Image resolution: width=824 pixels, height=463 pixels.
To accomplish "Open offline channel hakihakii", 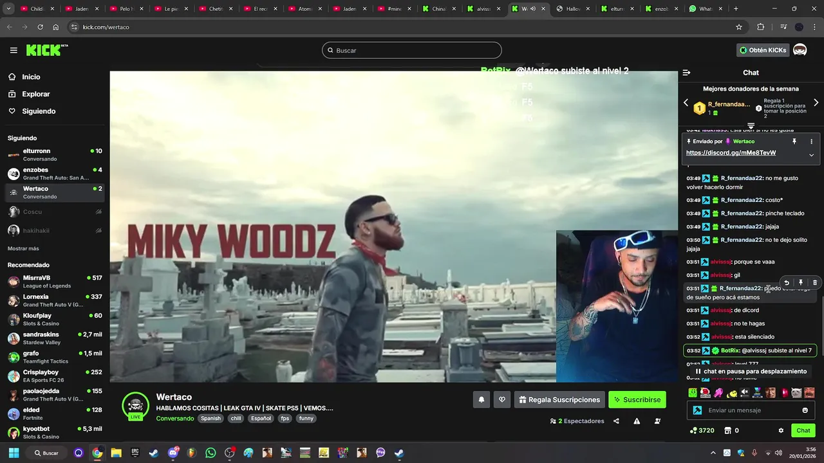I will (x=55, y=230).
